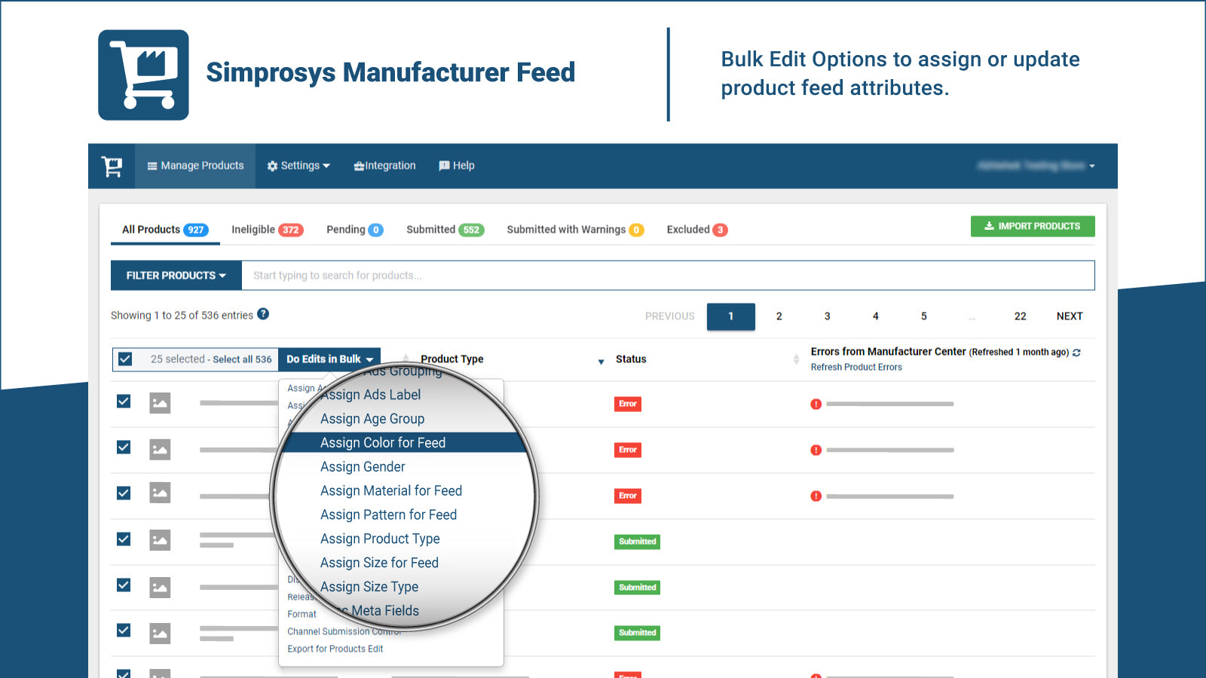Click the question-mark help icon beside entries count

pyautogui.click(x=262, y=314)
